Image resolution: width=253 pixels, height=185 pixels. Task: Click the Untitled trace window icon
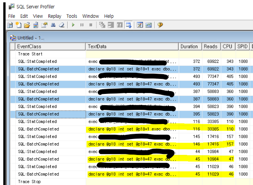click(13, 38)
